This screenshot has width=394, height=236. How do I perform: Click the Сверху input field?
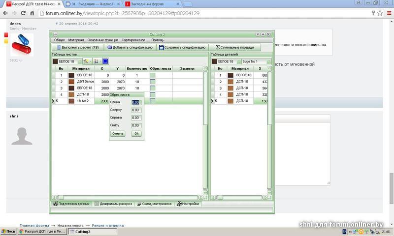pyautogui.click(x=136, y=110)
